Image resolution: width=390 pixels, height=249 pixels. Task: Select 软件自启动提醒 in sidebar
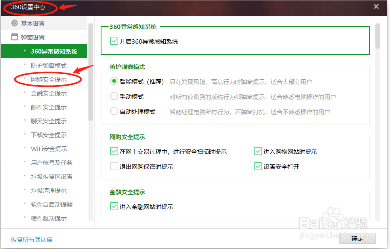(x=52, y=205)
